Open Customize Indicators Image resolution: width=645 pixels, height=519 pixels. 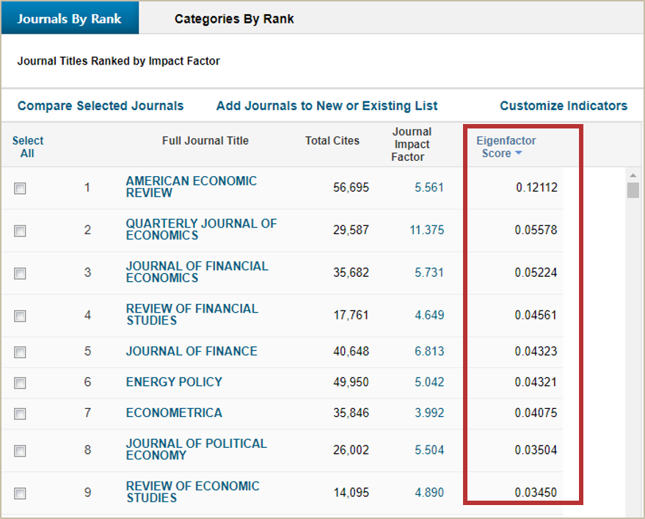(564, 106)
